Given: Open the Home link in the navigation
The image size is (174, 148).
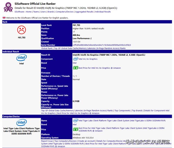Looking at the screenshot, I should coord(29,12).
